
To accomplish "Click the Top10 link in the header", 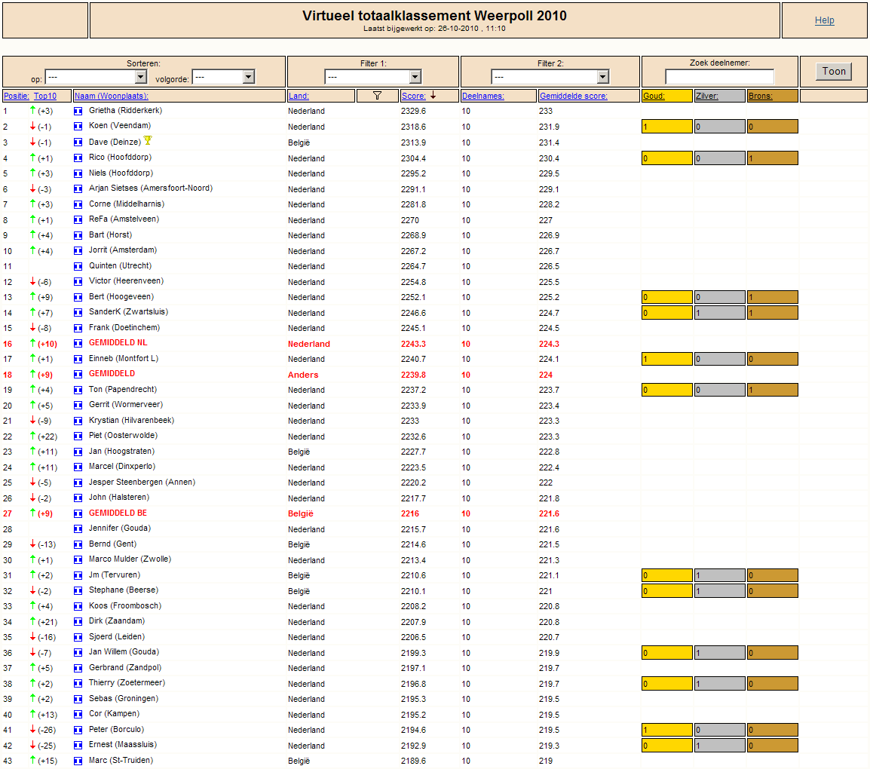I will (45, 96).
